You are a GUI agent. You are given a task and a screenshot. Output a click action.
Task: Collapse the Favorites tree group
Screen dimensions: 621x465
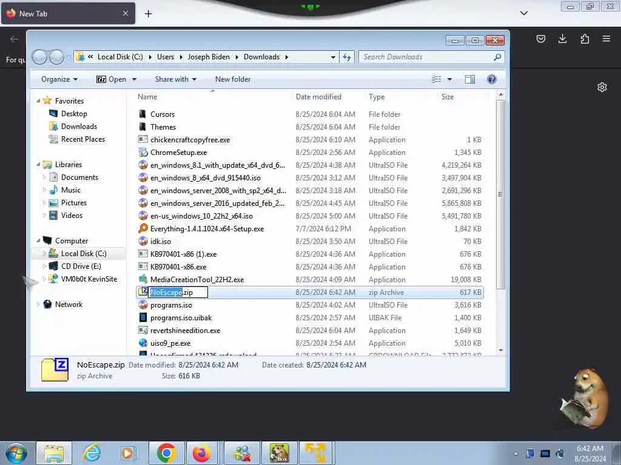[38, 101]
